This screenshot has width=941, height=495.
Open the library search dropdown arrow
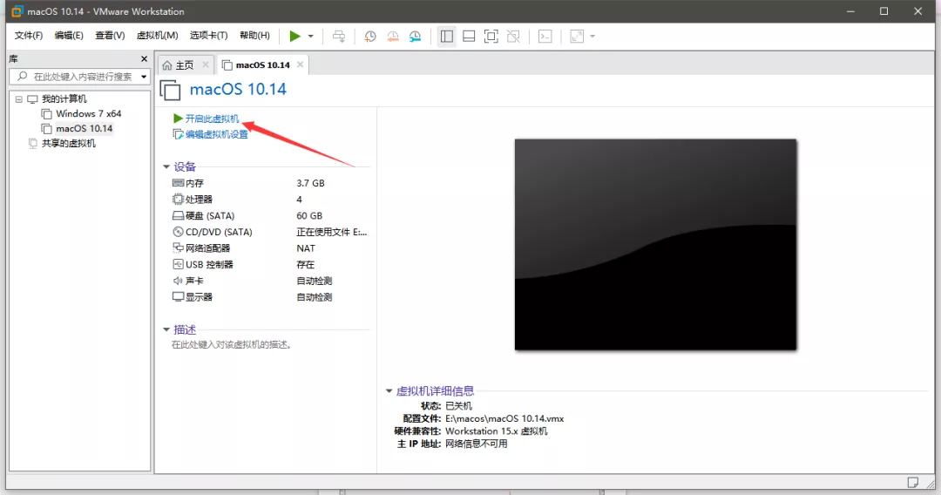[x=144, y=77]
